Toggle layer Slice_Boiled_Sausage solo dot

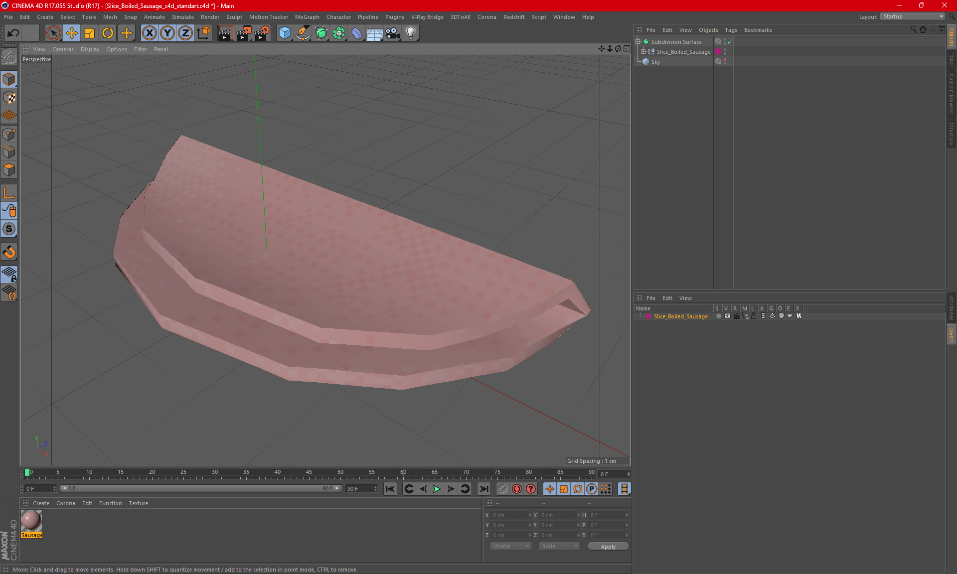718,316
